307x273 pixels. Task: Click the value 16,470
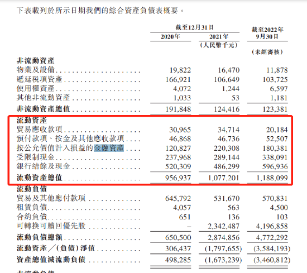click(229, 70)
